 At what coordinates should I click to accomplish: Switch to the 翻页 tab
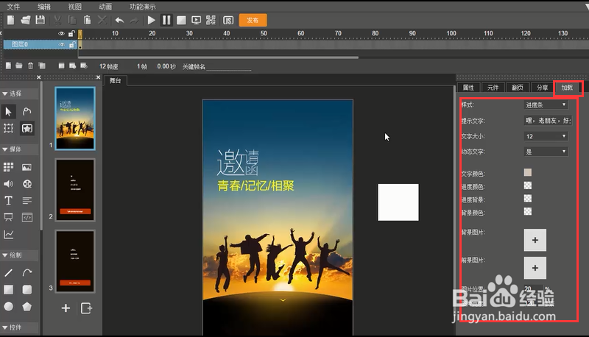pyautogui.click(x=518, y=88)
